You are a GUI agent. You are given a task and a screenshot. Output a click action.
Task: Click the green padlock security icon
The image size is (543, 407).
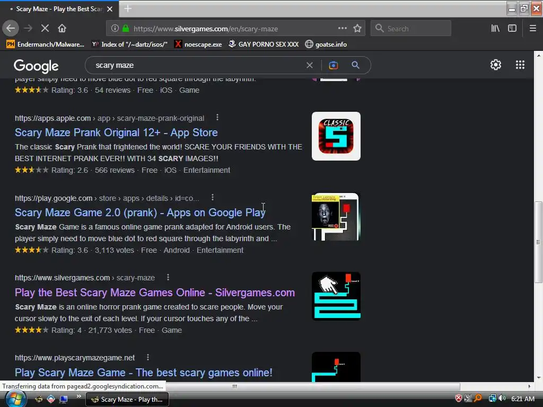pyautogui.click(x=126, y=29)
